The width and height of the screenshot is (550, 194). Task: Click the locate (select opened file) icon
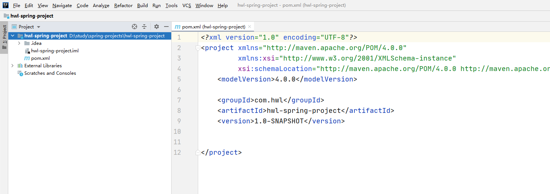[x=135, y=27]
